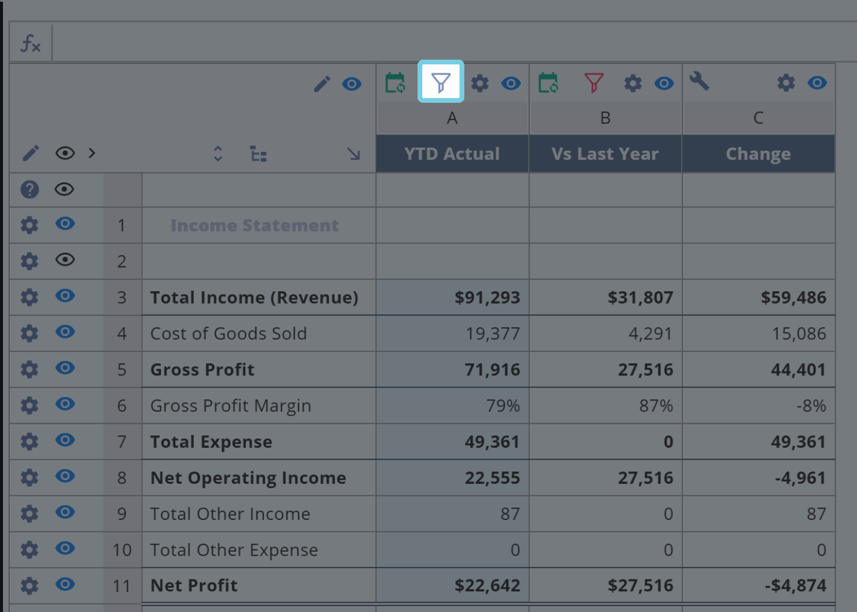Image resolution: width=857 pixels, height=612 pixels.
Task: Select row number 7
Action: [x=122, y=441]
